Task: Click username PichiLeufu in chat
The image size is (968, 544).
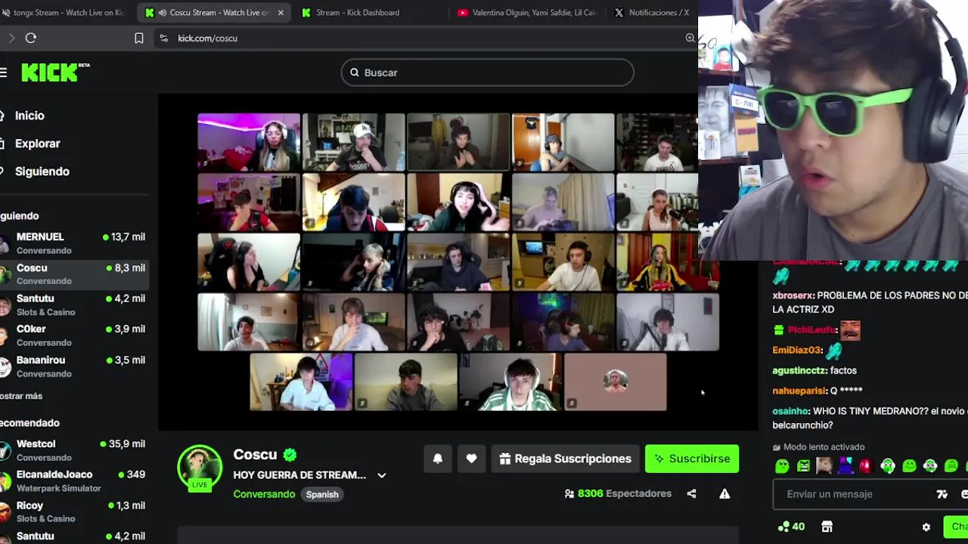Action: pyautogui.click(x=812, y=330)
